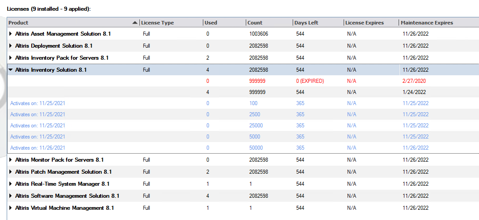Sort by License Expires column header
The height and width of the screenshot is (220, 479).
(x=371, y=23)
